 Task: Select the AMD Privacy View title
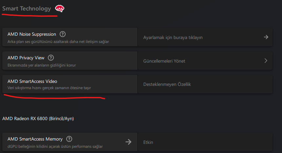coord(26,58)
